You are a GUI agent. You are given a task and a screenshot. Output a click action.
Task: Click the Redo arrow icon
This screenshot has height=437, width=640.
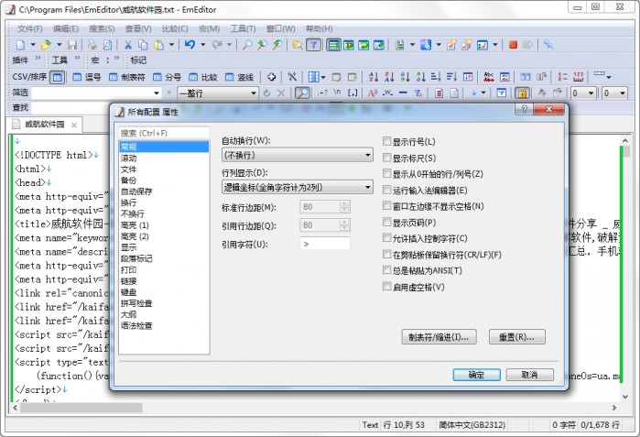217,45
